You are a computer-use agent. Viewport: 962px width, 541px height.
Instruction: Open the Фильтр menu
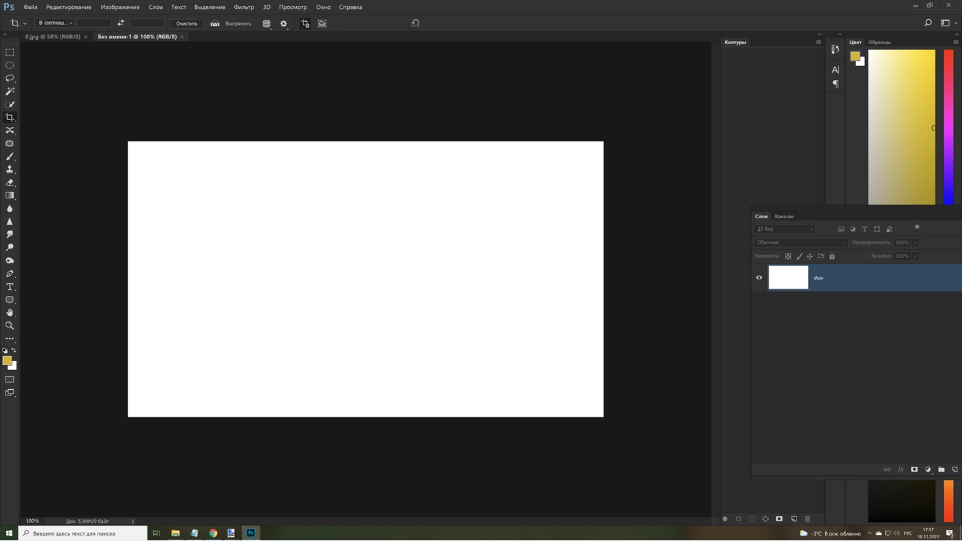coord(244,7)
